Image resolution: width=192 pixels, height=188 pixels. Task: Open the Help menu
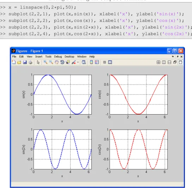(x=92, y=57)
